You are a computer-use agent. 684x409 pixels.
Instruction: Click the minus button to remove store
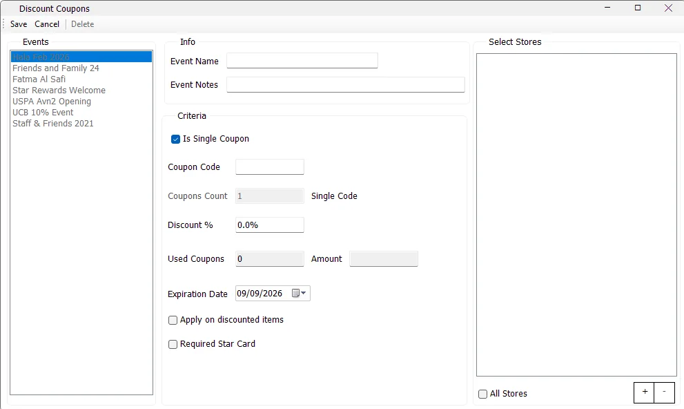point(665,392)
